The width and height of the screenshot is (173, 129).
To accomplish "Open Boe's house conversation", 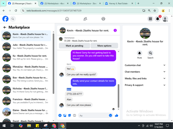I will tap(26, 79).
